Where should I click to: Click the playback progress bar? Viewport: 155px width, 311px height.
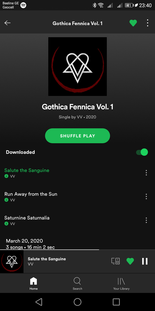tap(77, 250)
